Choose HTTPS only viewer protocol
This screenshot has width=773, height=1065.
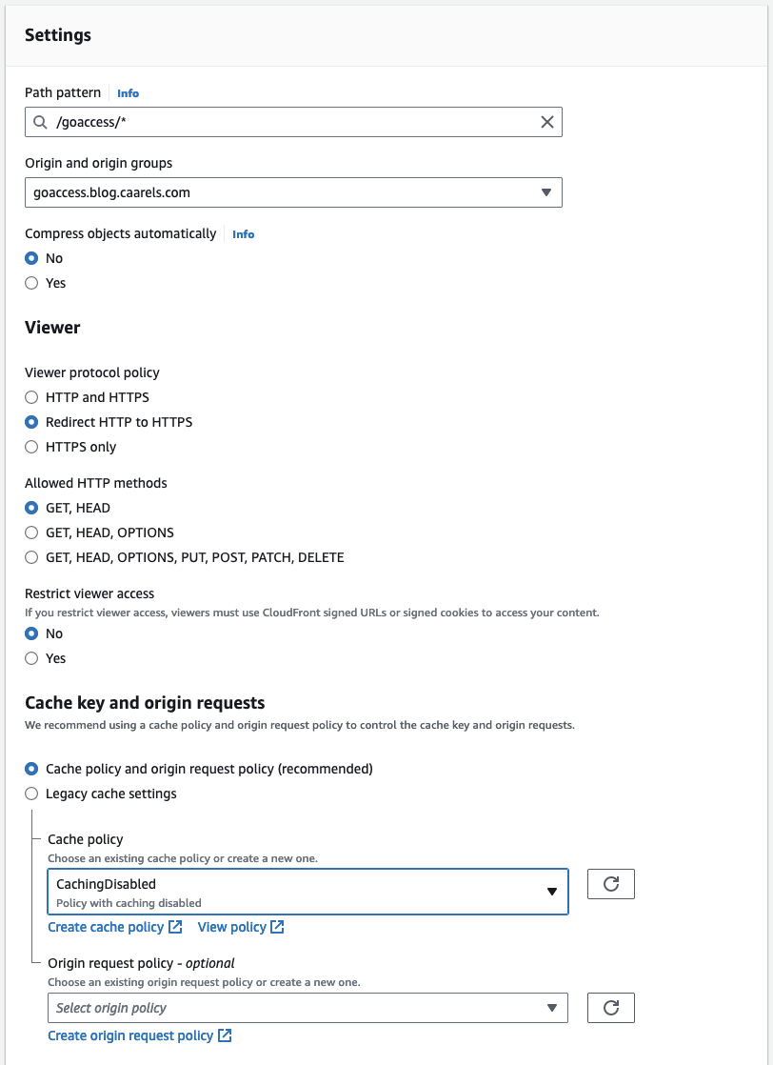(x=31, y=447)
